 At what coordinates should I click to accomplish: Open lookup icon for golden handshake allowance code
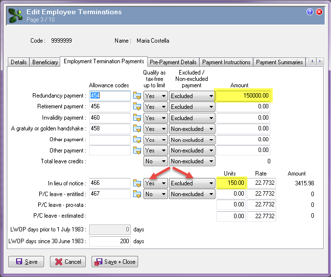click(137, 129)
